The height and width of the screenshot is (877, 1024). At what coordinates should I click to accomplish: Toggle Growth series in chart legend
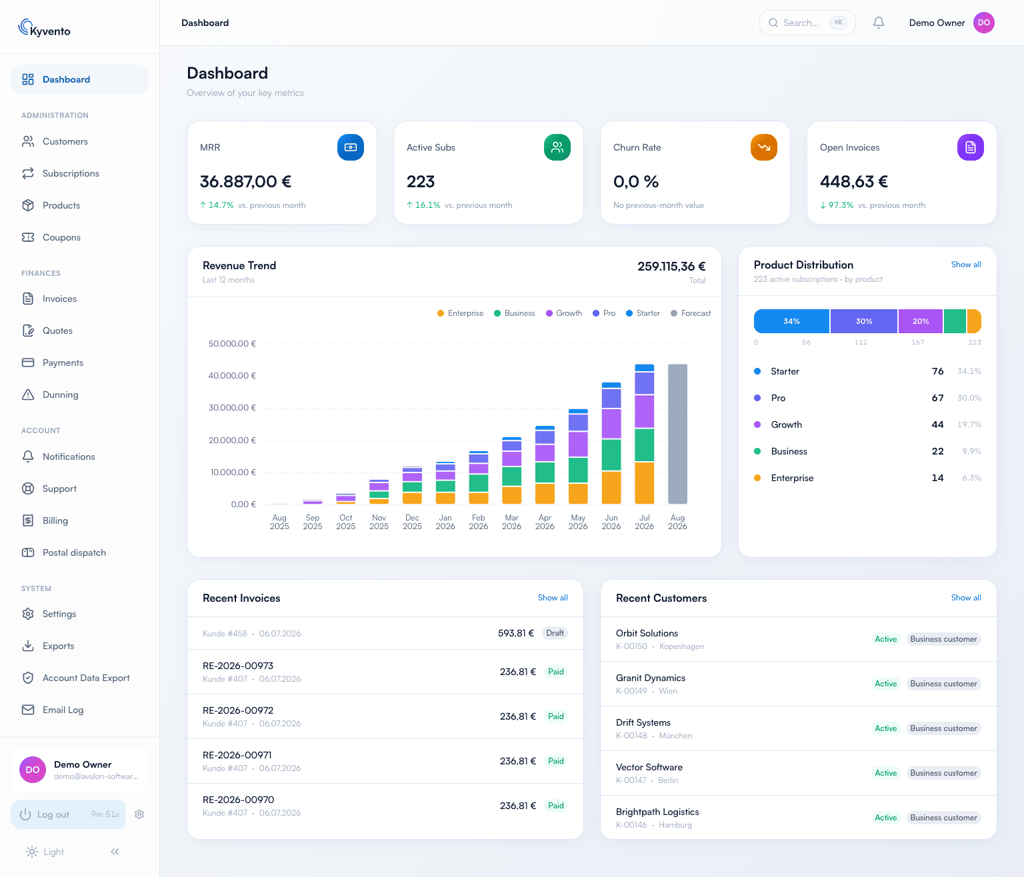[x=564, y=313]
